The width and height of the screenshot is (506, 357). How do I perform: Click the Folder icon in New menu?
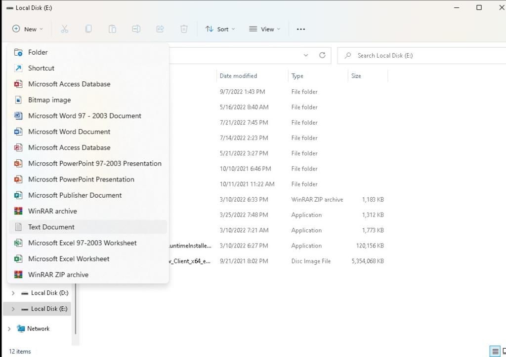[x=18, y=52]
